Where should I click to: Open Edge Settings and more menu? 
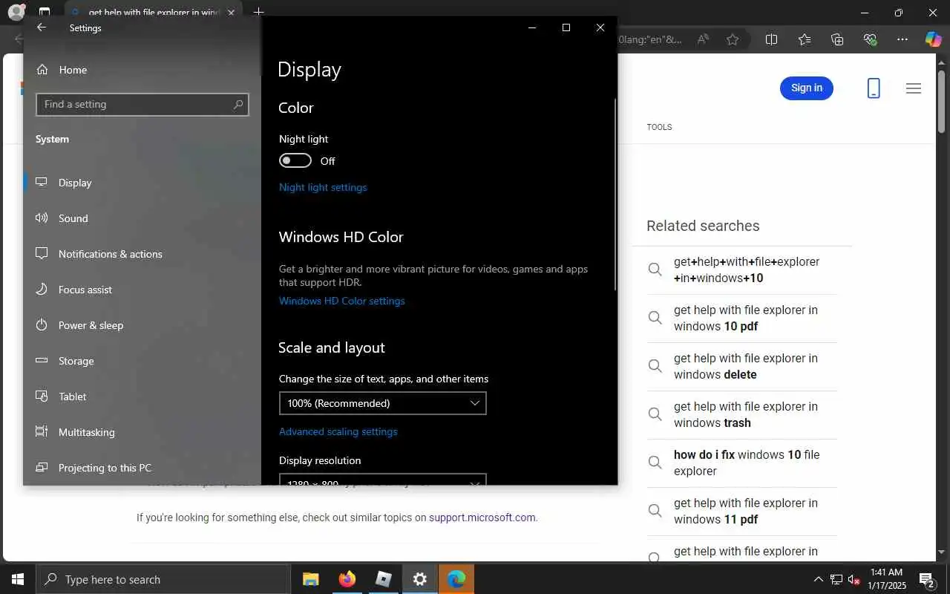pos(902,39)
